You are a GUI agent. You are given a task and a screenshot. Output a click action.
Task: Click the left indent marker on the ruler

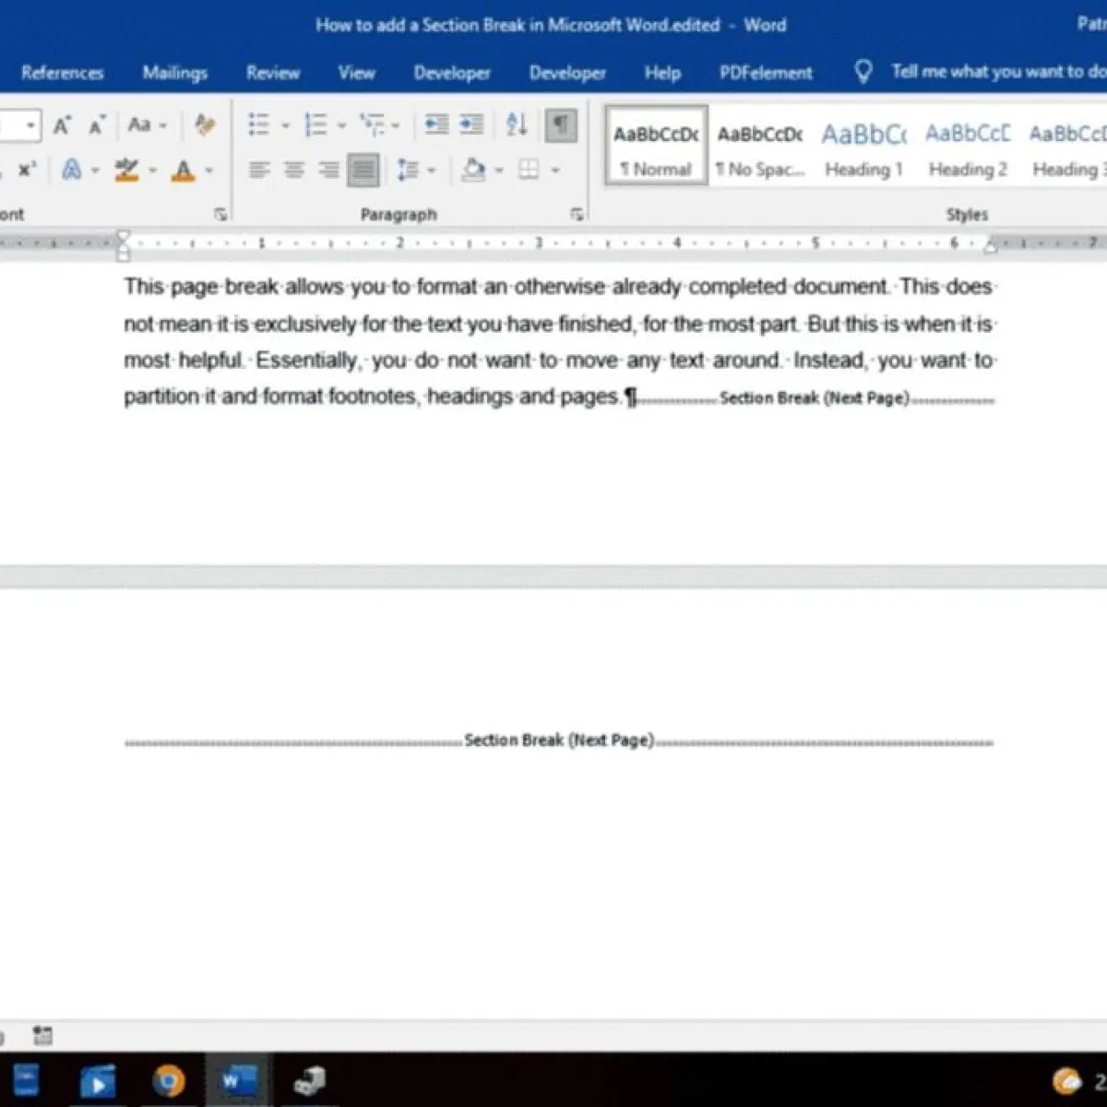coord(124,245)
